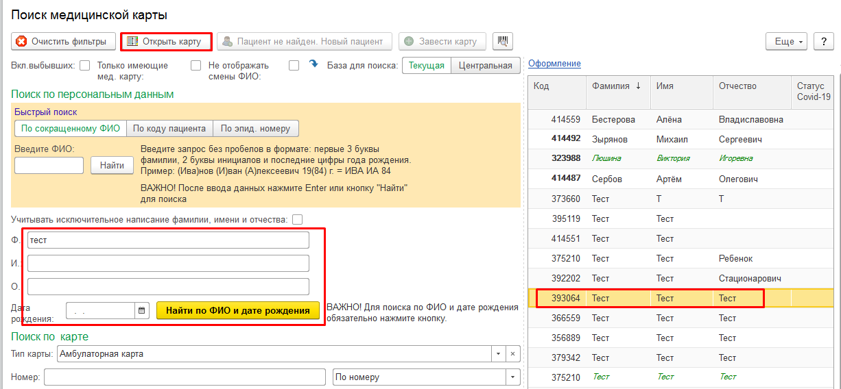Viewport: 841px width, 389px height.
Task: Open selected card via Открыть карту
Action: click(165, 41)
